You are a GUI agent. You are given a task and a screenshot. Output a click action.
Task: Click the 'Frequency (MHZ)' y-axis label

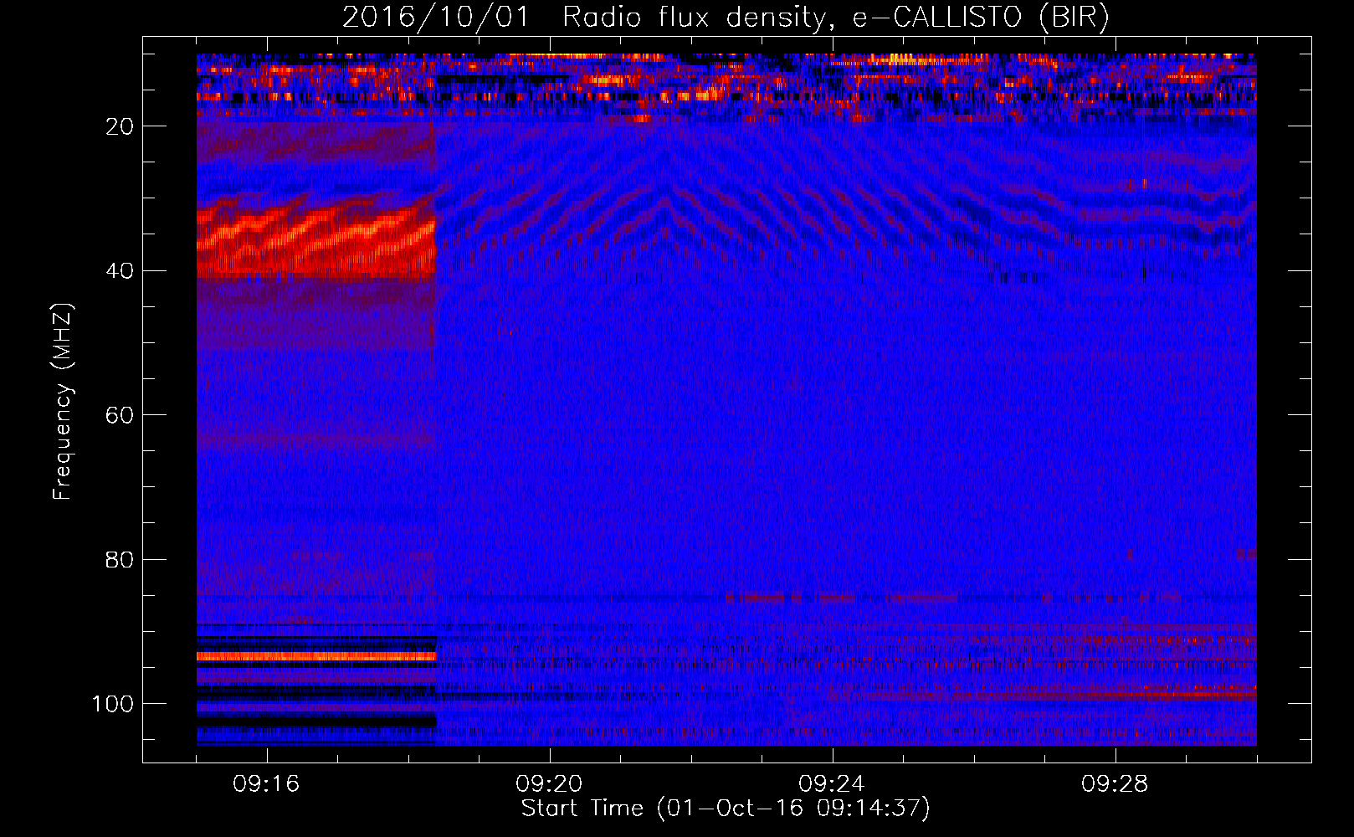coord(63,402)
